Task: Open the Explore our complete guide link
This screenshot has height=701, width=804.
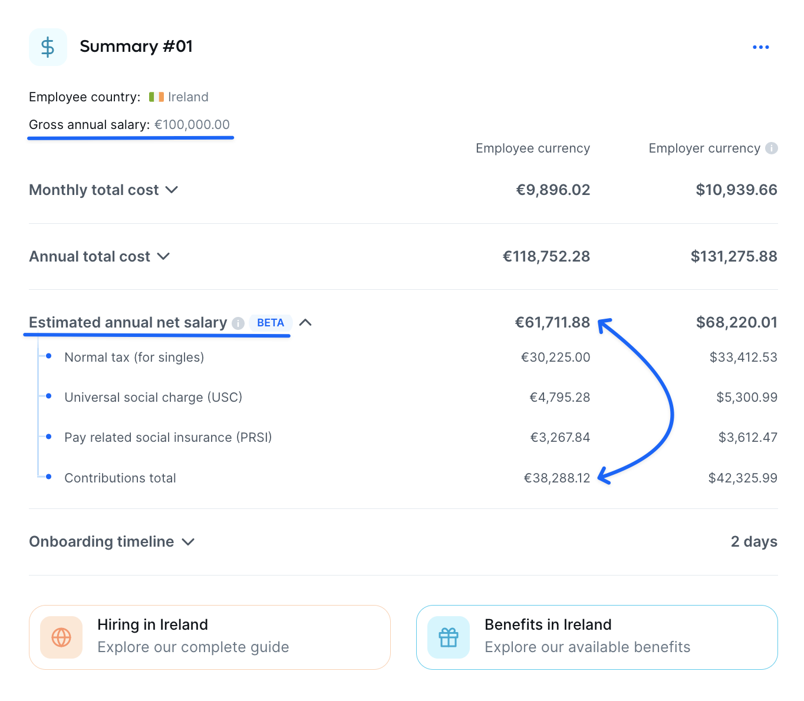Action: pos(193,647)
